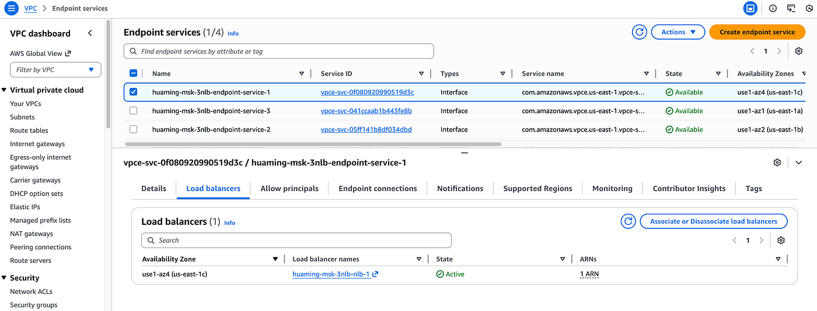Refresh the load balancers list
Image resolution: width=817 pixels, height=311 pixels.
[x=629, y=221]
